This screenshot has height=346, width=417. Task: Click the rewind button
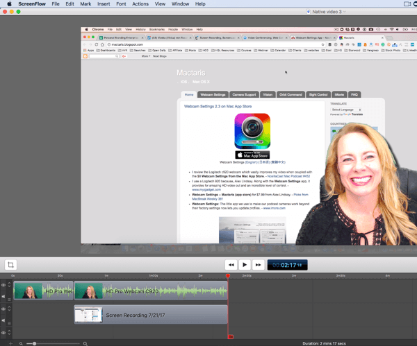coord(231,265)
